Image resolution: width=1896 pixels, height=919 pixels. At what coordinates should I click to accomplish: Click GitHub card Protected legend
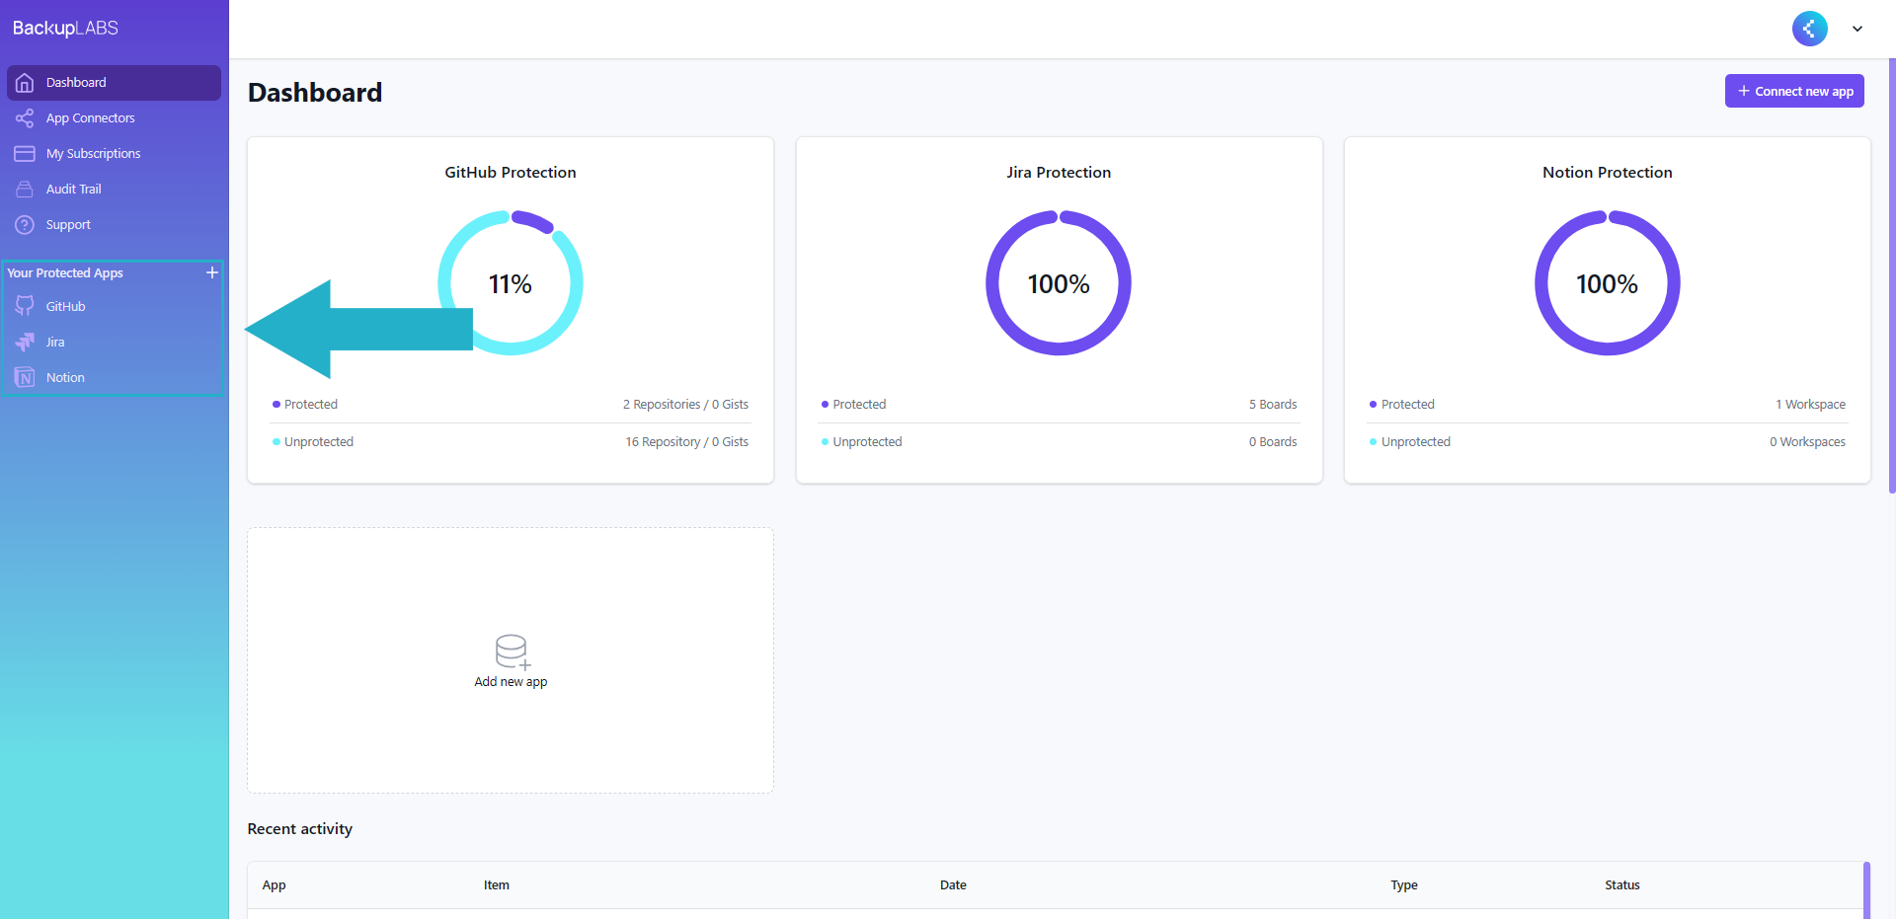coord(305,405)
